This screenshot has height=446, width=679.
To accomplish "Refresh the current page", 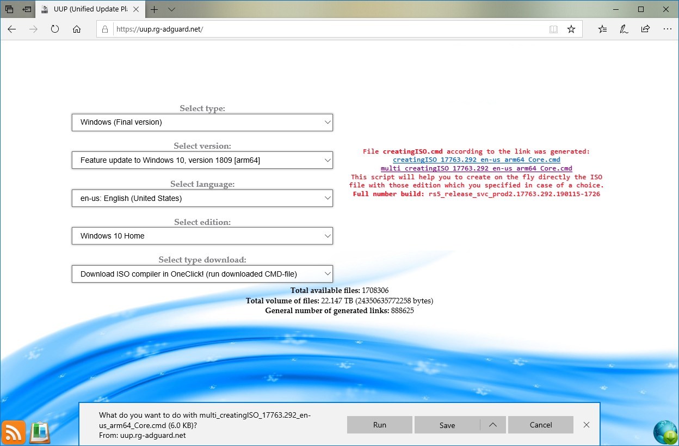I will [55, 29].
